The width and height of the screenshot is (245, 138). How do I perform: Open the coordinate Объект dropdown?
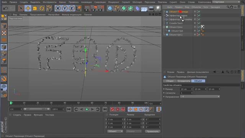(x=115, y=131)
